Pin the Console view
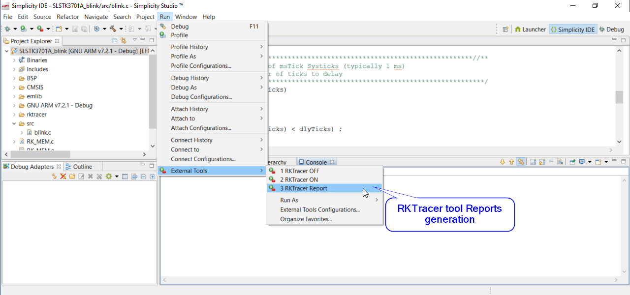The image size is (630, 295). (573, 162)
